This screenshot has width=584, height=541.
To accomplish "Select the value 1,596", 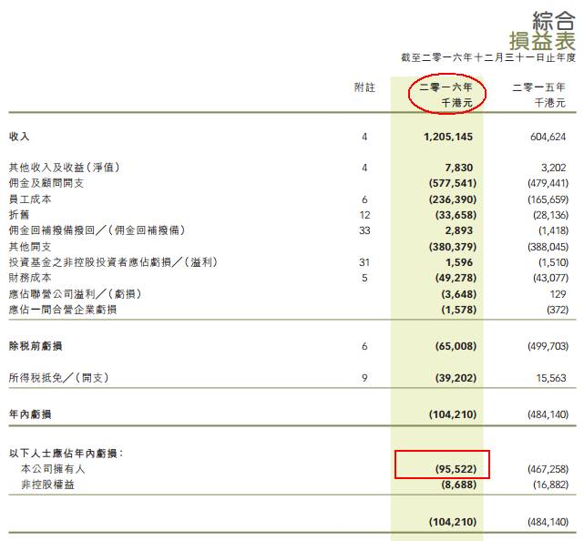I will [459, 262].
